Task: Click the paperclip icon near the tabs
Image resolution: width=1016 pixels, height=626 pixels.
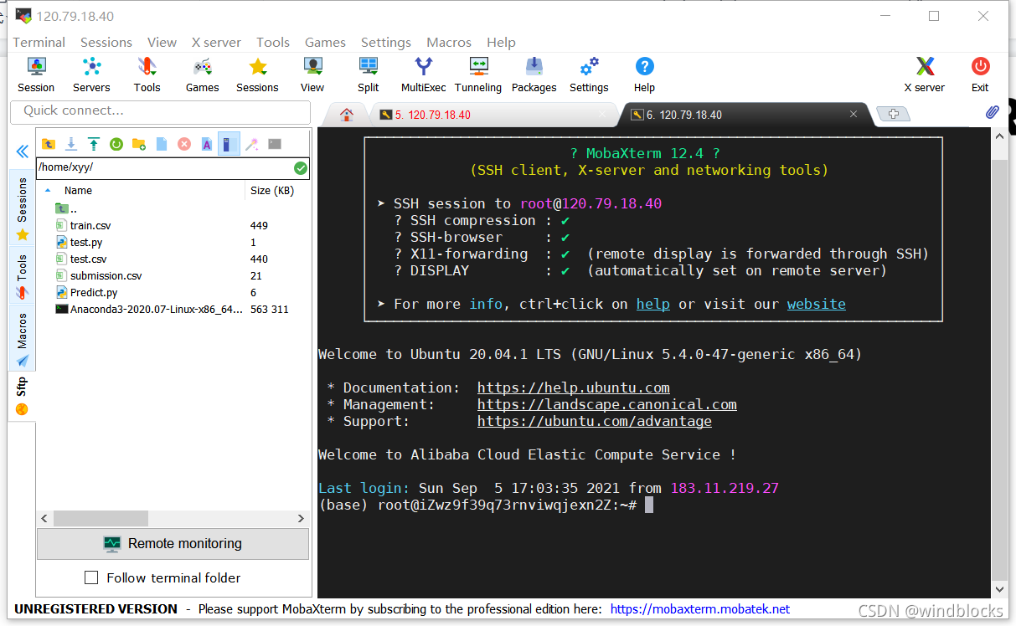Action: pyautogui.click(x=992, y=112)
